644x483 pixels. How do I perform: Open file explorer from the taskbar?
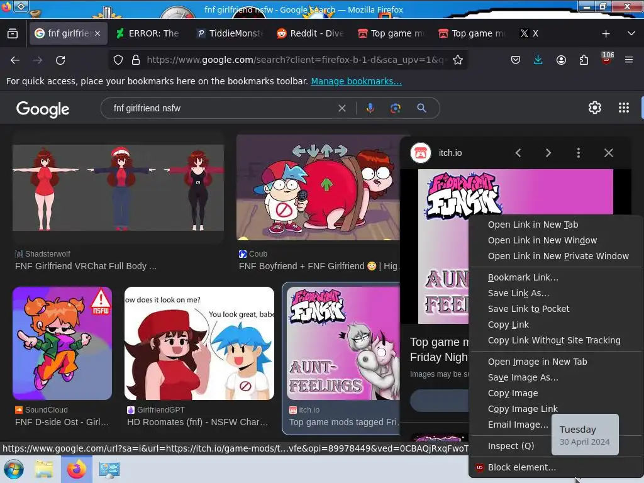click(x=44, y=469)
